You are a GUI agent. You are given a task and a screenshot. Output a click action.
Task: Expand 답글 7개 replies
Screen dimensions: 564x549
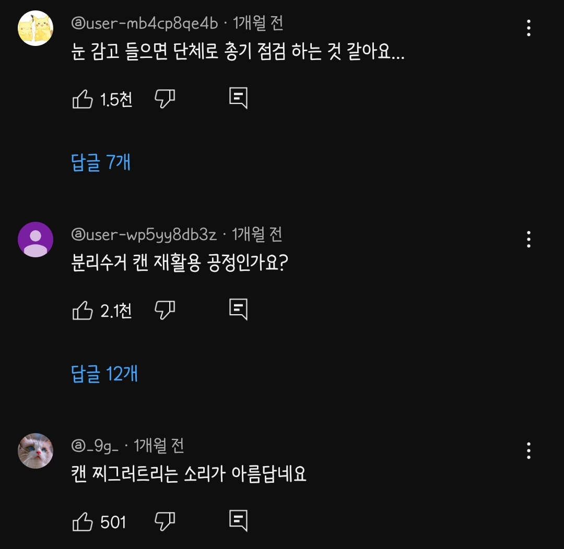click(101, 162)
